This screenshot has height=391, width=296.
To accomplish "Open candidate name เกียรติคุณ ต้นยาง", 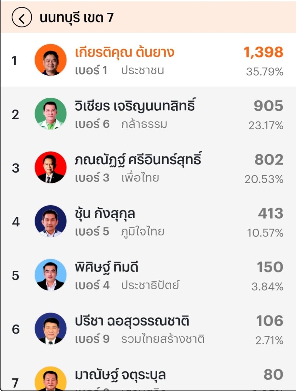I will click(124, 52).
